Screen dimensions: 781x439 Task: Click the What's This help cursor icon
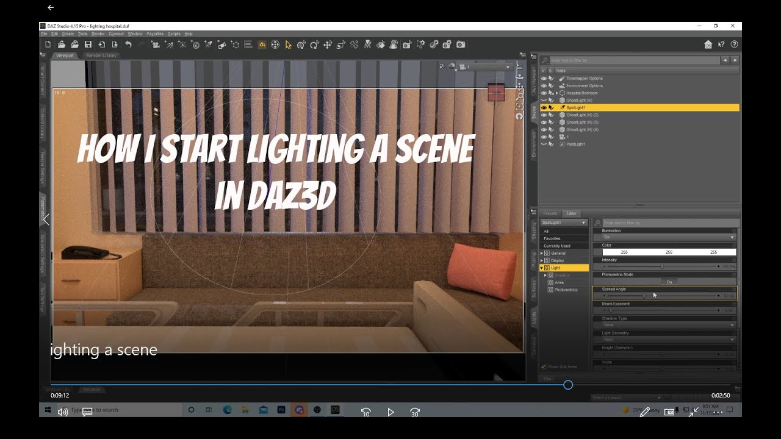[721, 45]
